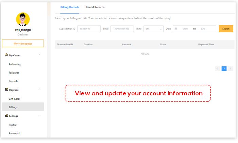The image size is (238, 143).
Task: Switch to the Rental Records tab
Action: pyautogui.click(x=95, y=7)
